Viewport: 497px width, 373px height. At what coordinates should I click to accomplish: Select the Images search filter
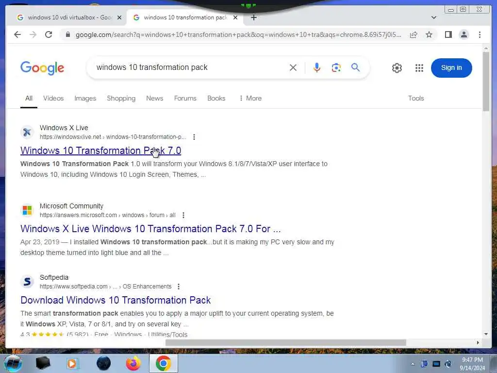point(85,98)
